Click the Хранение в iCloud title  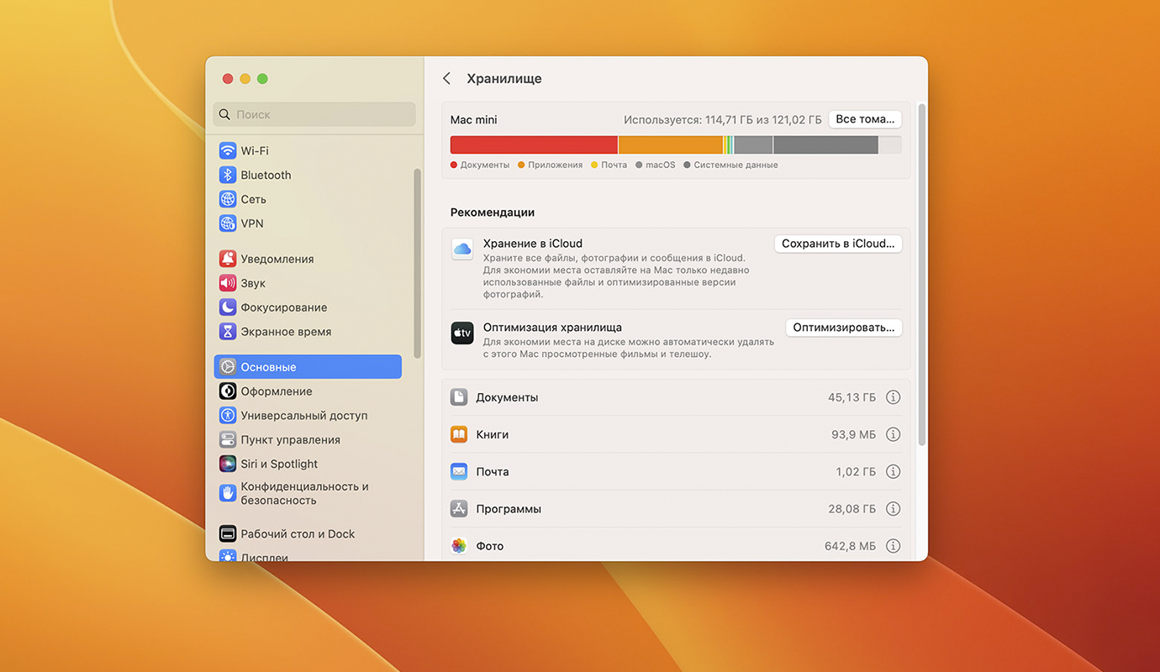533,244
